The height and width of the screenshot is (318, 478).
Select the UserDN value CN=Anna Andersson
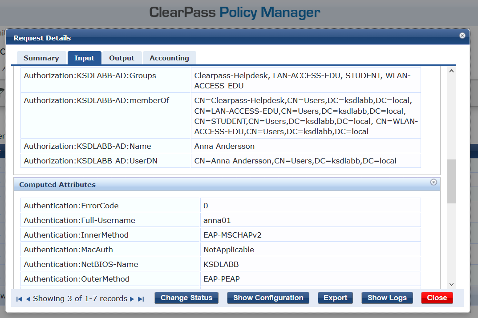(296, 161)
